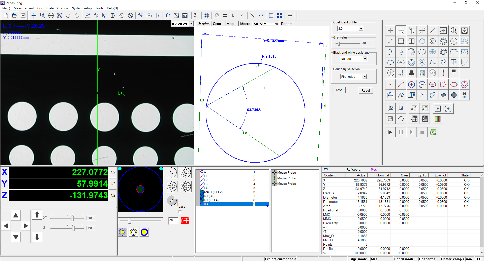Open the System Setup menu
The width and height of the screenshot is (484, 262).
click(x=82, y=8)
